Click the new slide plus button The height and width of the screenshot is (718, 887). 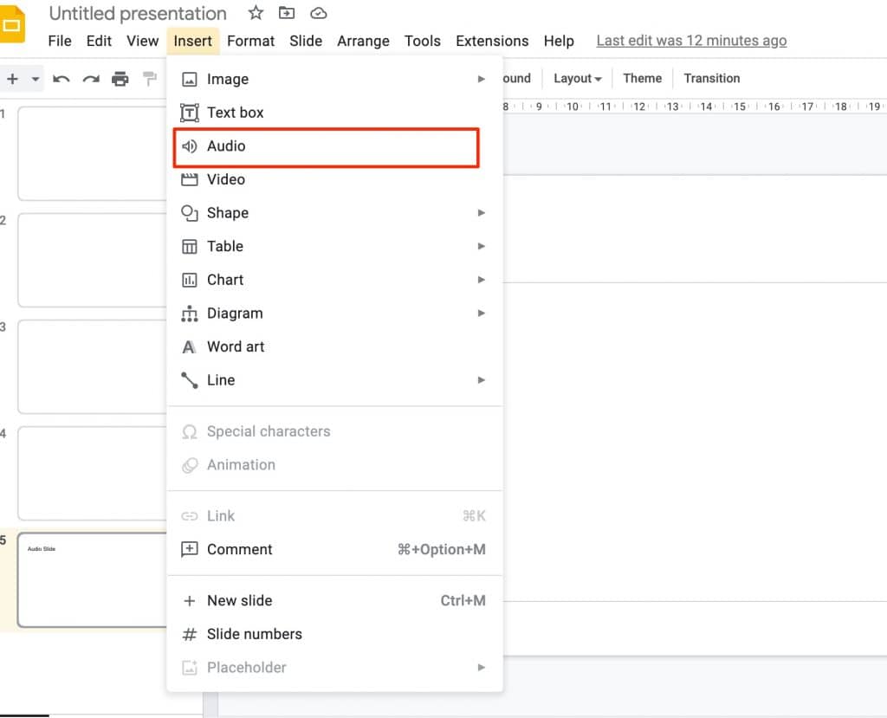(x=12, y=79)
